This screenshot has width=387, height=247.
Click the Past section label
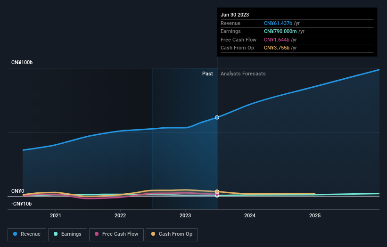pos(207,74)
